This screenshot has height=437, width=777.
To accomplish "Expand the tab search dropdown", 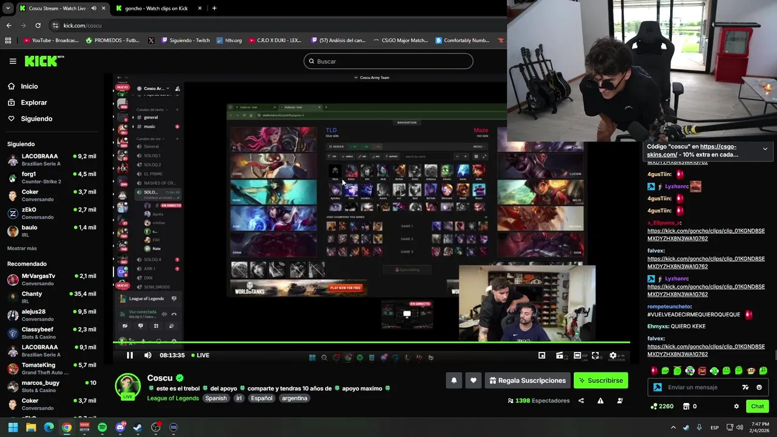I will [7, 8].
